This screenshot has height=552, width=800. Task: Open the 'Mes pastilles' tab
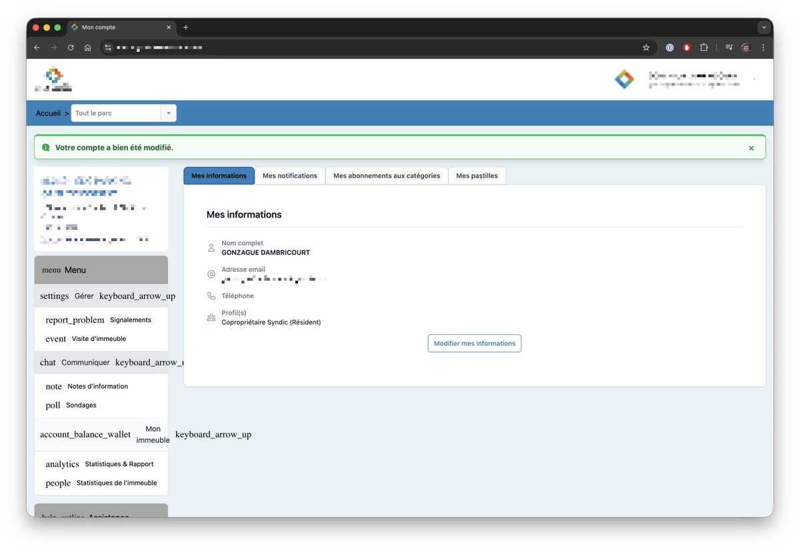point(477,176)
